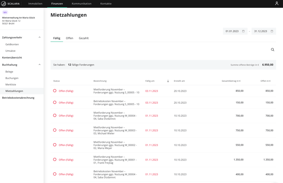Switch to the Gezahlt tab
This screenshot has height=183, width=283.
coord(84,38)
